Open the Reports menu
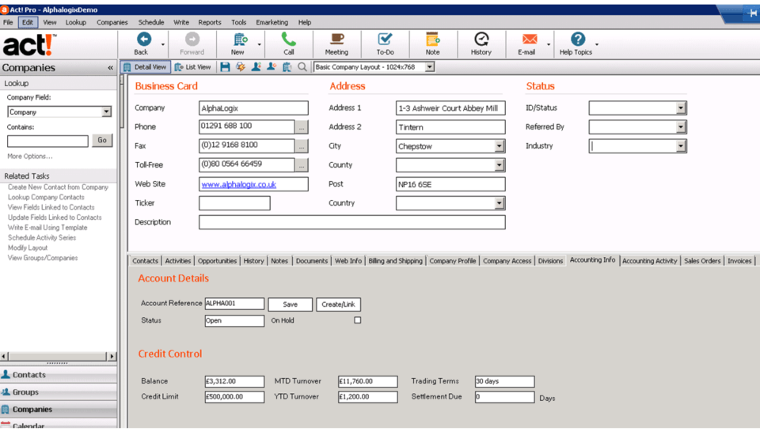760x435 pixels. tap(209, 22)
